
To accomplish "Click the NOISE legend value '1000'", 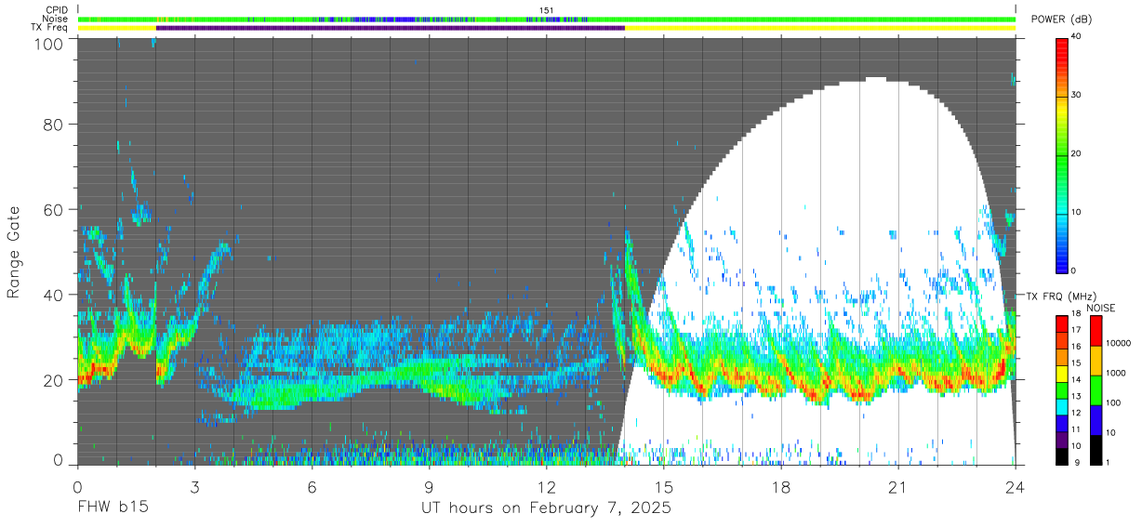I will coord(1116,374).
